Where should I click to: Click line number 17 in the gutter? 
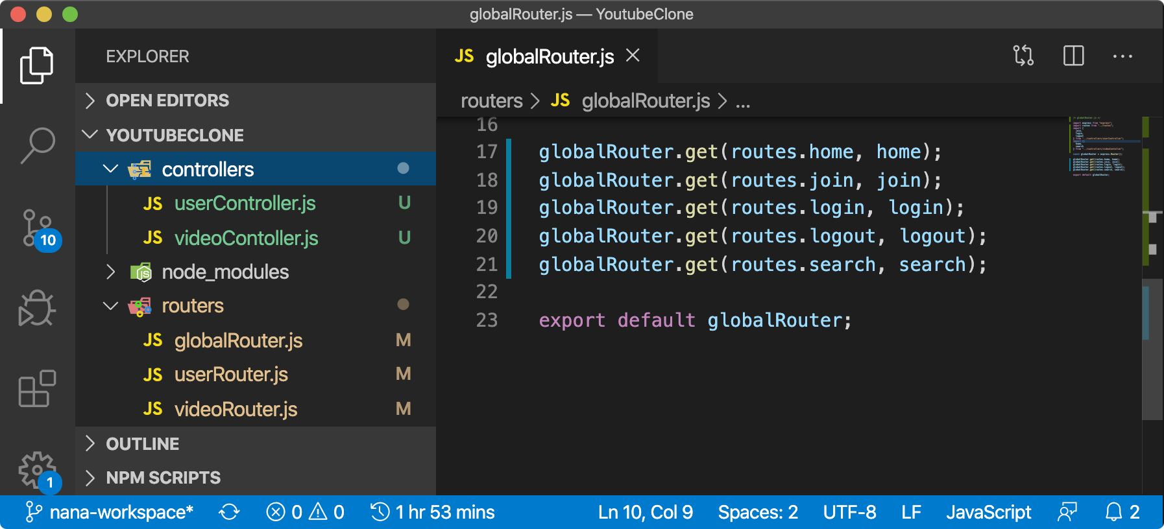[x=487, y=152]
